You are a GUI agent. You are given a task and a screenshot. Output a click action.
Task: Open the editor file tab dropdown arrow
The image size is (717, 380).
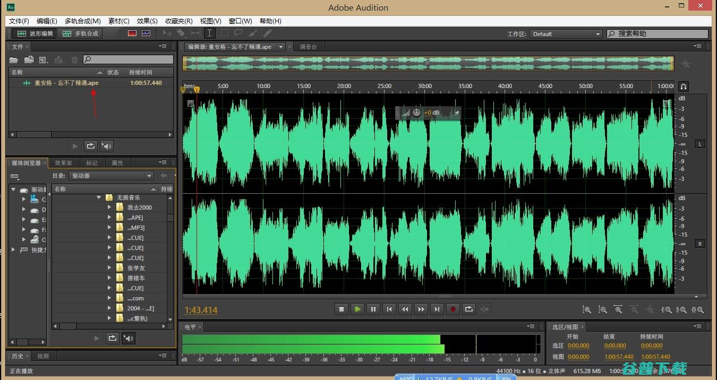(281, 47)
